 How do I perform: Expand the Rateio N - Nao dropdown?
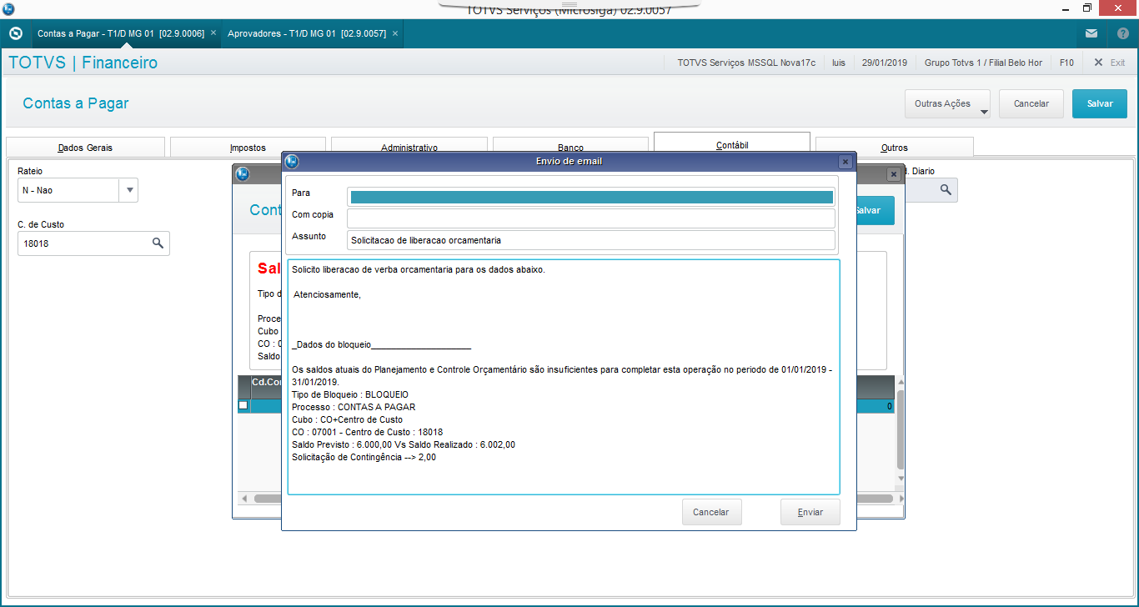129,190
